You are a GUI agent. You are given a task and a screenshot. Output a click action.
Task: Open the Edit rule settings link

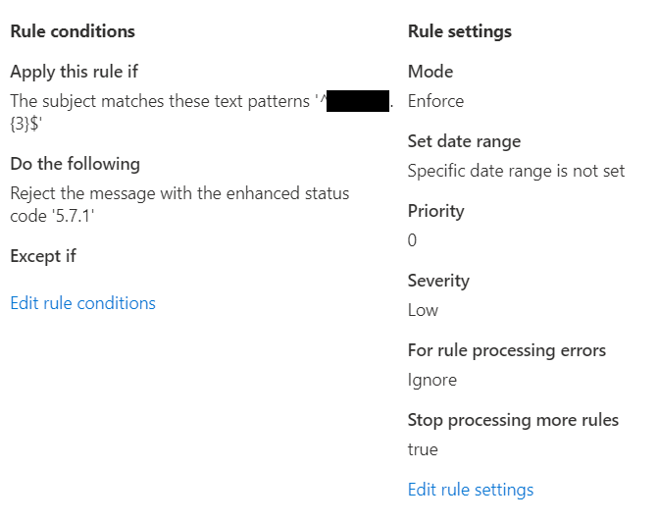coord(471,490)
